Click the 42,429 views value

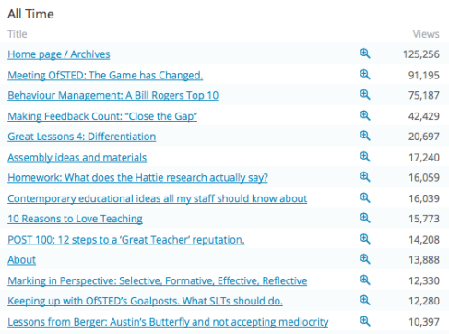coord(424,116)
